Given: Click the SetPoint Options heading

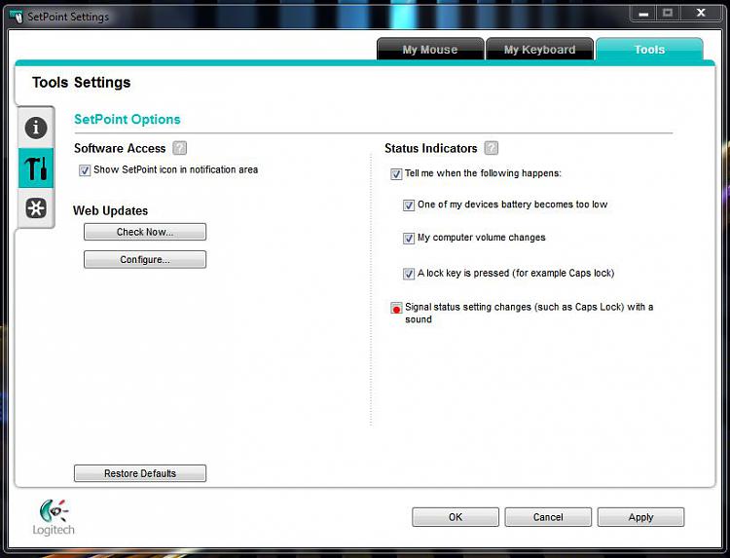Looking at the screenshot, I should tap(128, 119).
